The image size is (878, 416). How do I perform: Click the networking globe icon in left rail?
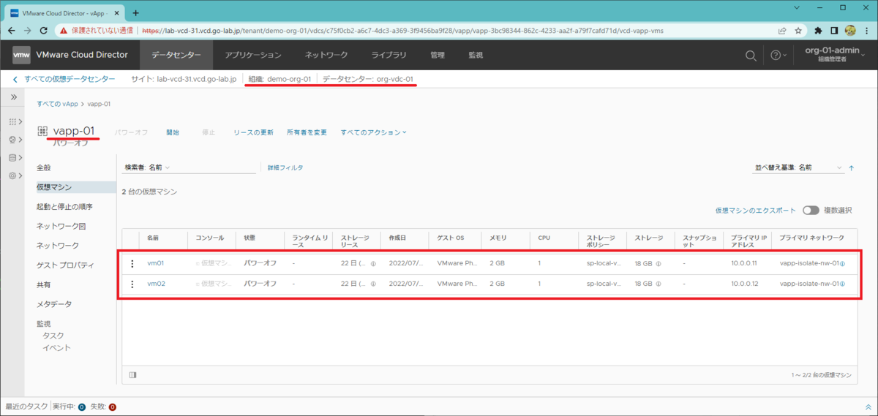click(12, 140)
